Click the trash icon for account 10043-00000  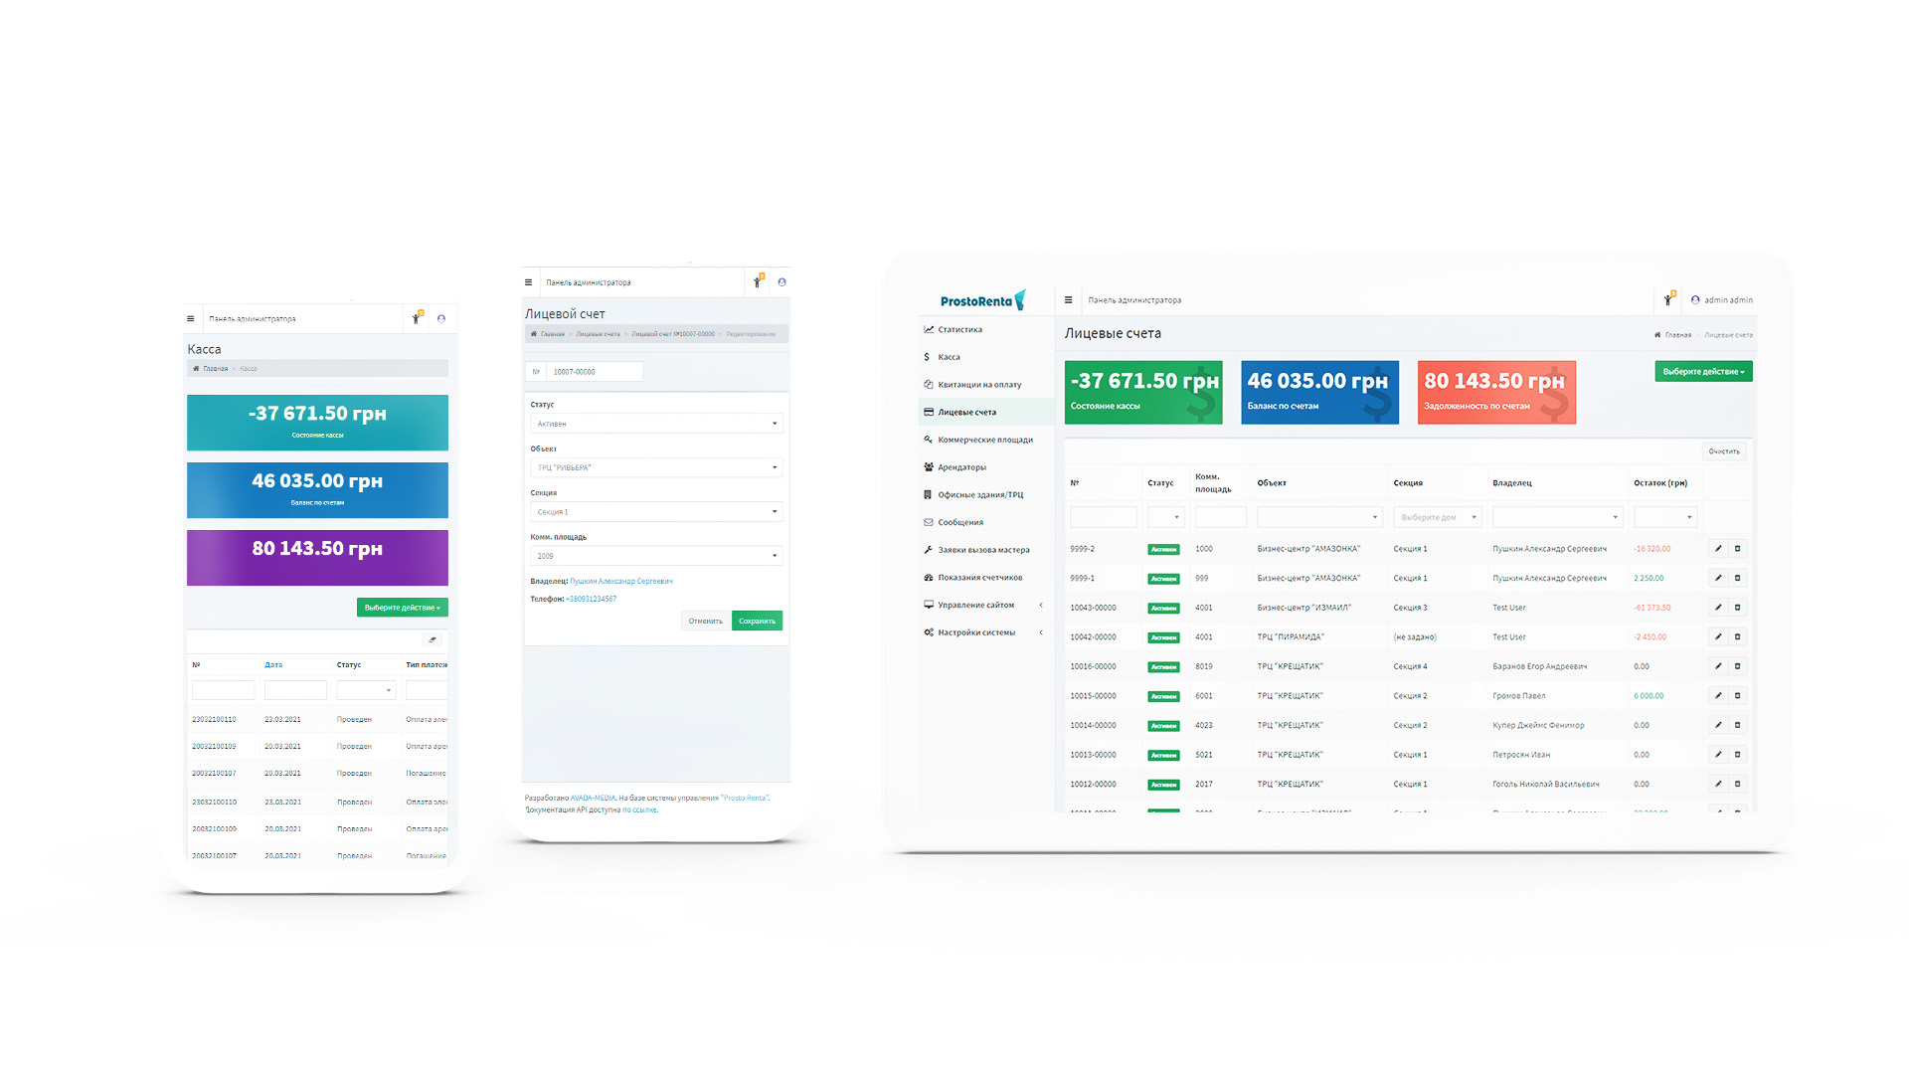point(1738,608)
